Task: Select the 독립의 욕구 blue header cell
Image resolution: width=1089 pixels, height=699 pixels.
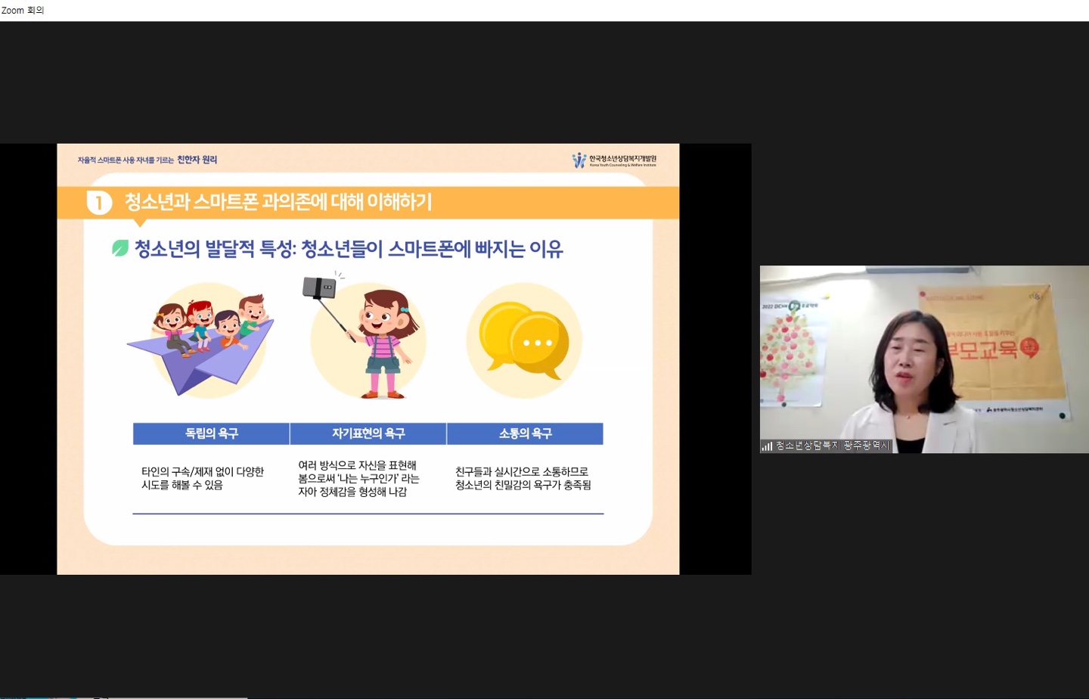Action: click(x=211, y=433)
